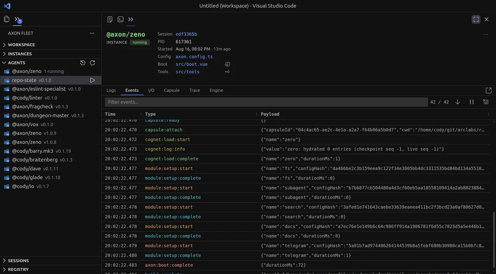The image size is (496, 274).
Task: Open the src/tools link
Action: (x=188, y=71)
